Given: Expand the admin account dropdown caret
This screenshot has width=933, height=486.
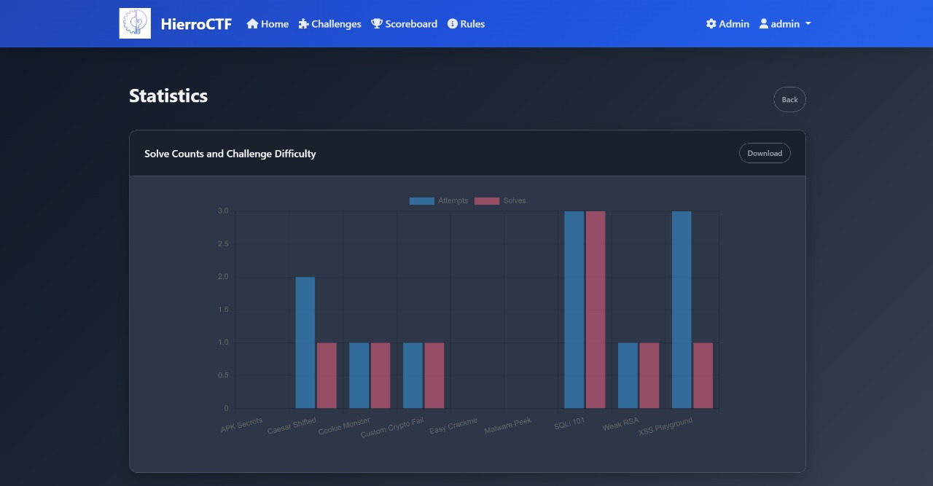Looking at the screenshot, I should coord(808,24).
